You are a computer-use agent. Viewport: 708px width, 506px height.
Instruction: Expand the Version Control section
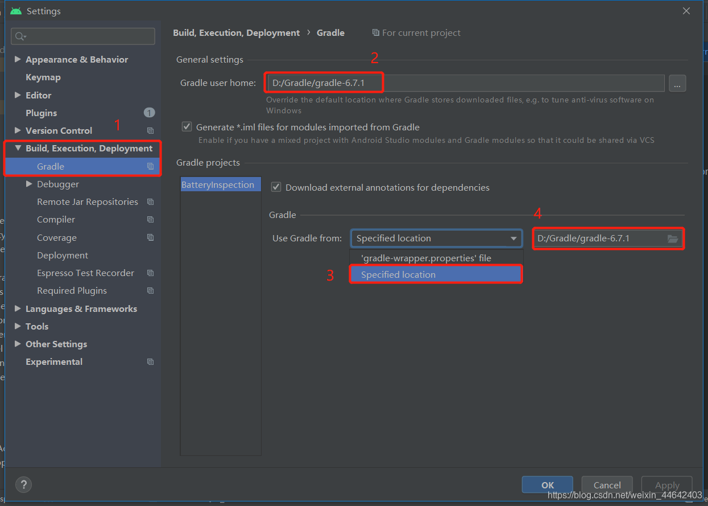[18, 130]
